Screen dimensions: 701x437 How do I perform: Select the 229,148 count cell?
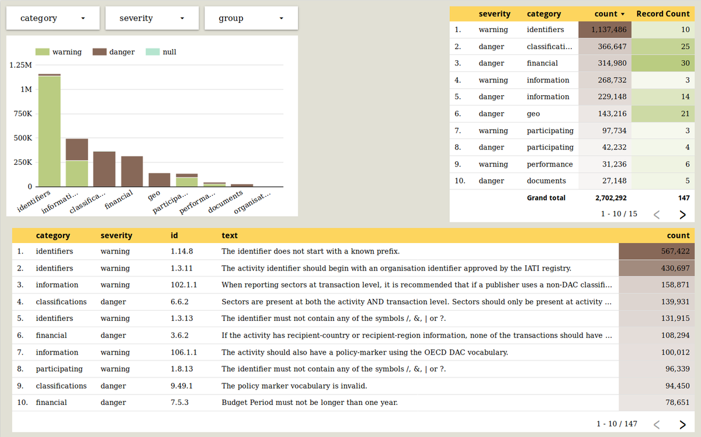605,97
